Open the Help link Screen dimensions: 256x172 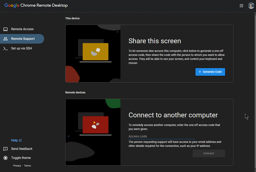tap(16, 140)
